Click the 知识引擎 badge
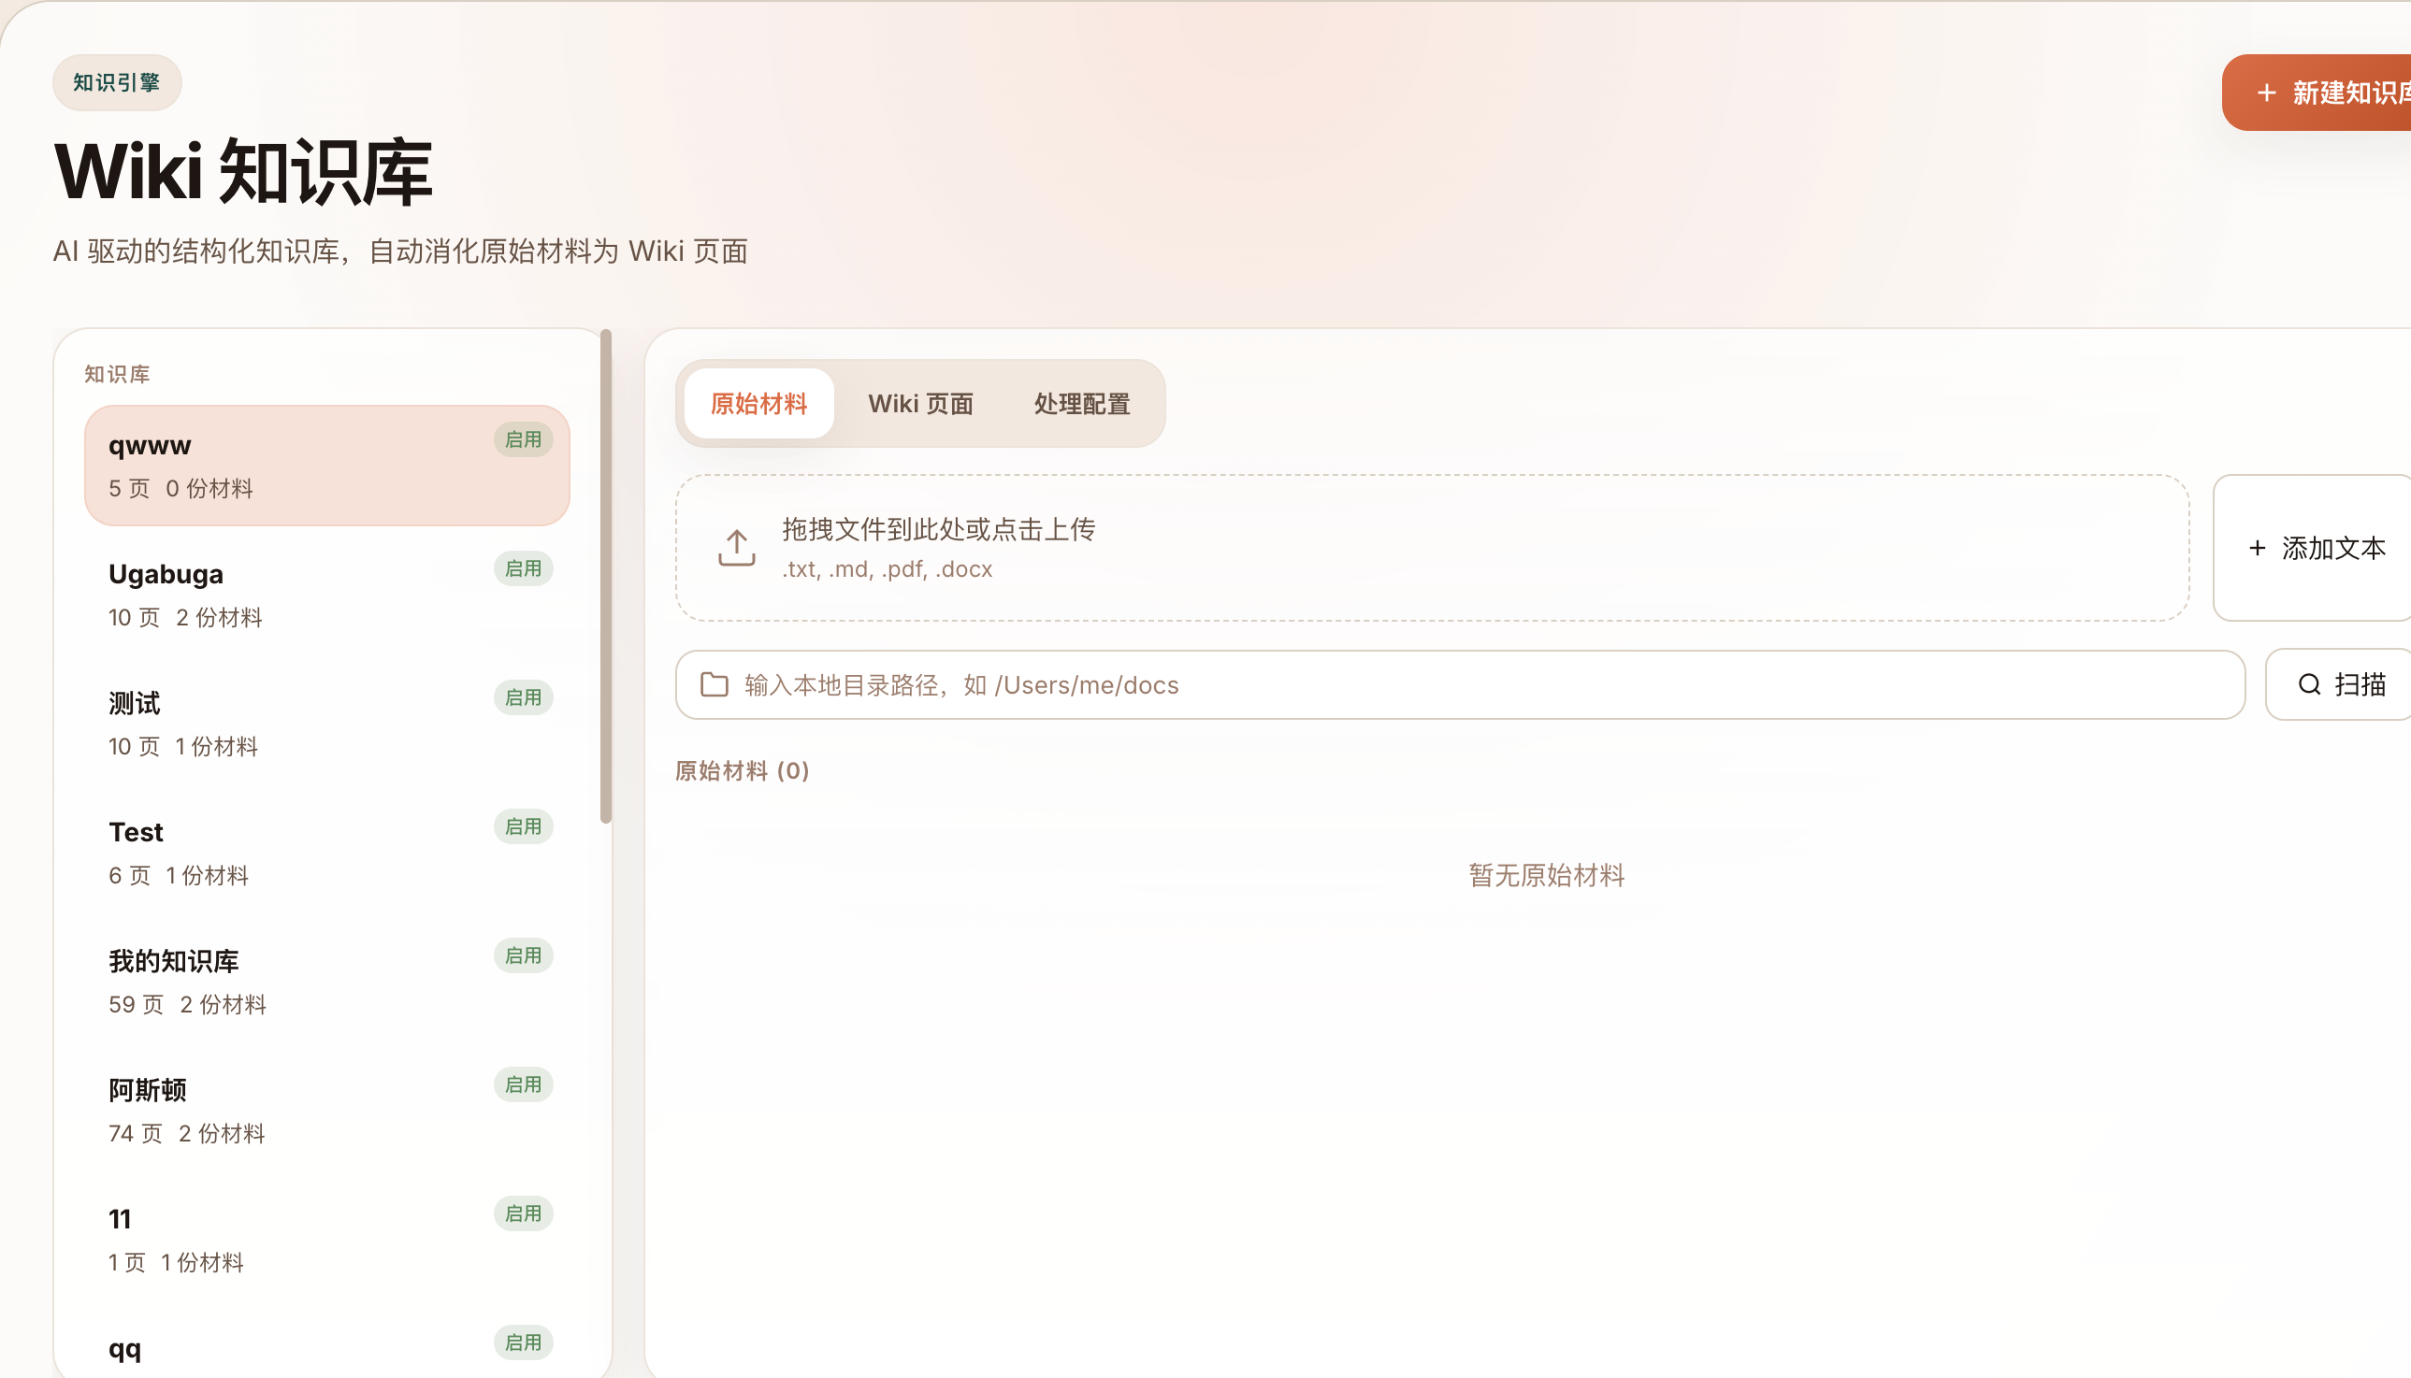 tap(116, 81)
